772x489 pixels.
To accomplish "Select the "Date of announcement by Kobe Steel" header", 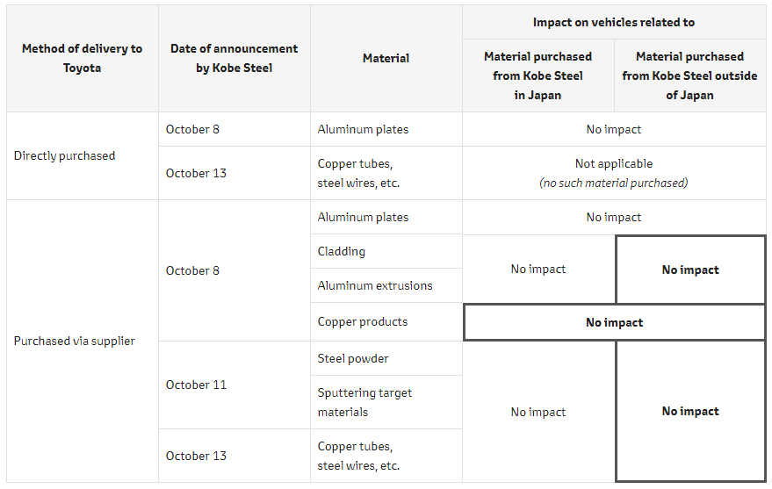I will [x=234, y=58].
